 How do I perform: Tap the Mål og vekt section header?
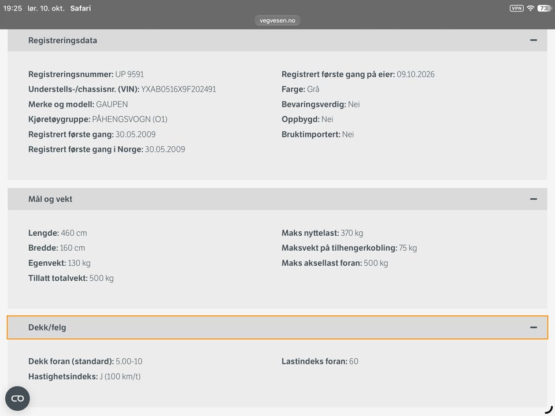coord(277,199)
